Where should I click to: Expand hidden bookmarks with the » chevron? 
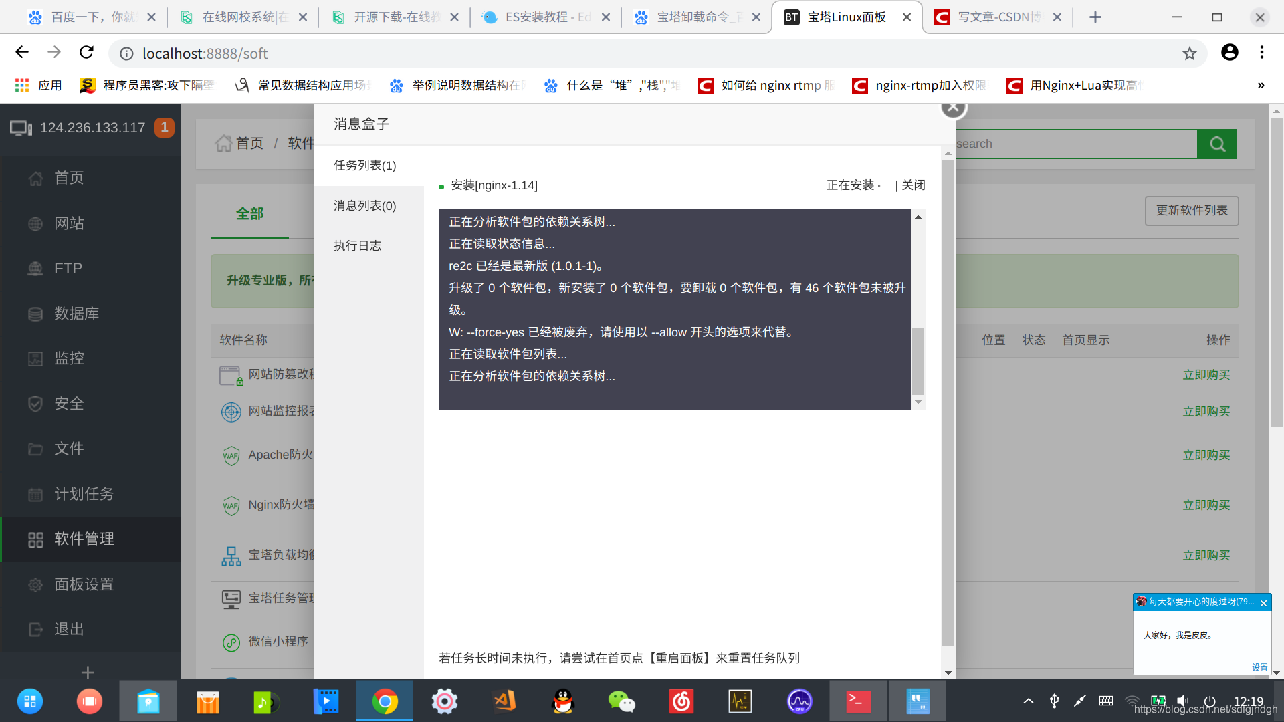pos(1261,85)
